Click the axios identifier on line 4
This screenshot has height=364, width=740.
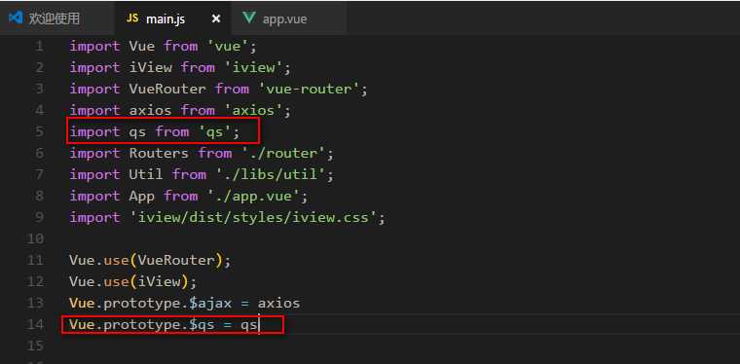pyautogui.click(x=150, y=110)
